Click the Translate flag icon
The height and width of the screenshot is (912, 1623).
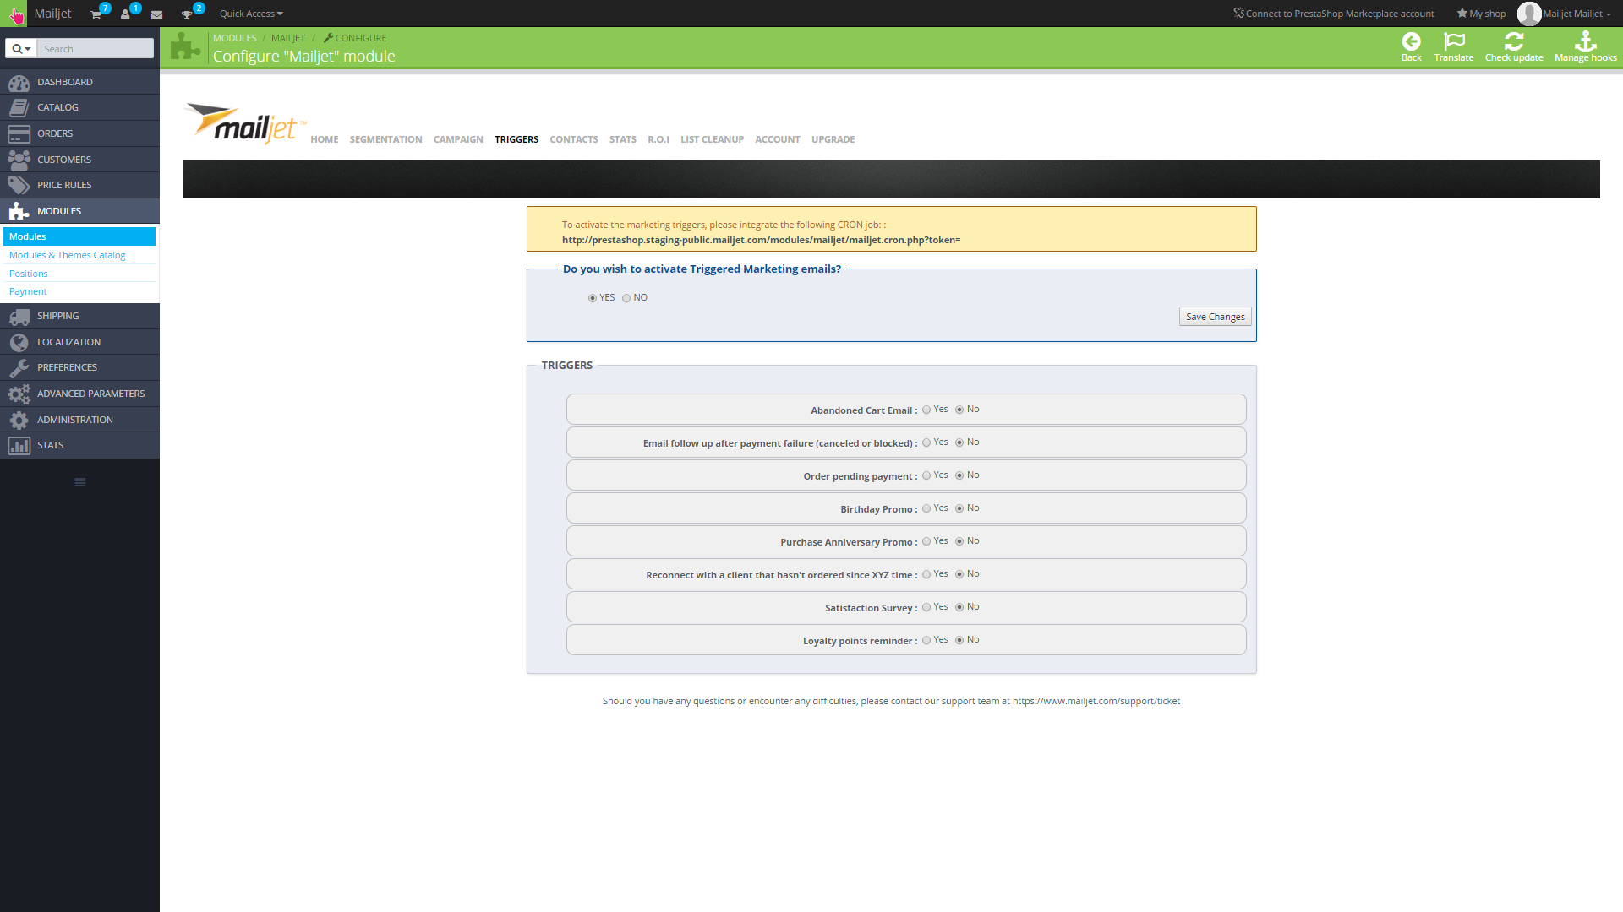tap(1454, 41)
